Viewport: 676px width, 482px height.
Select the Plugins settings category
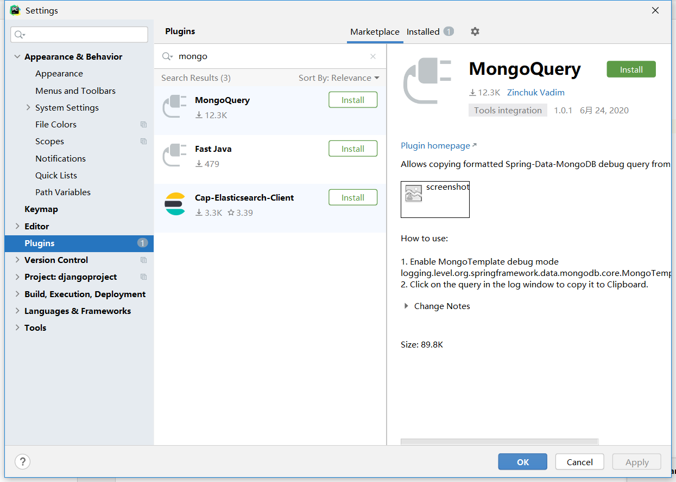[x=79, y=243]
